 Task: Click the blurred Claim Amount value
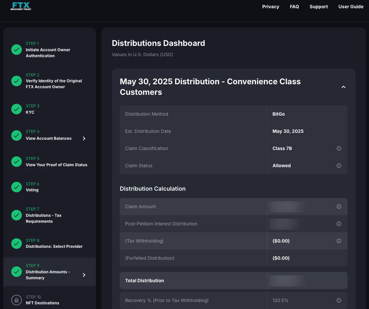click(x=287, y=207)
